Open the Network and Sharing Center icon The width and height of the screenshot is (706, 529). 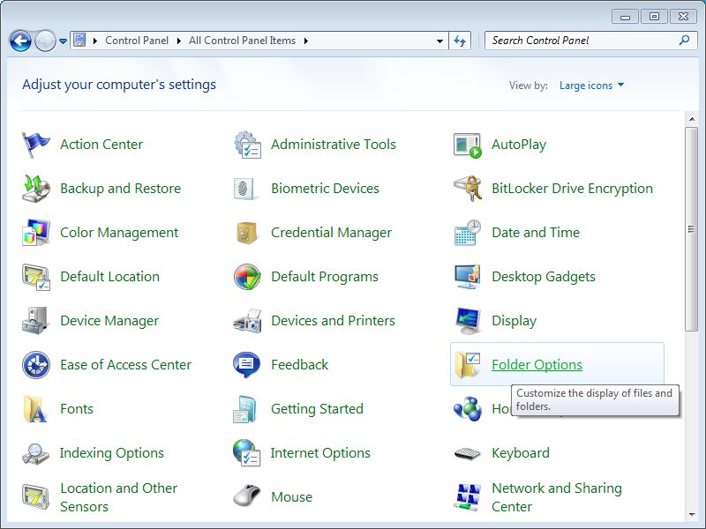pos(468,497)
